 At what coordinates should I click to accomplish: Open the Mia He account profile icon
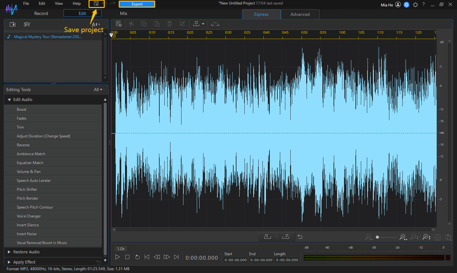pos(398,5)
